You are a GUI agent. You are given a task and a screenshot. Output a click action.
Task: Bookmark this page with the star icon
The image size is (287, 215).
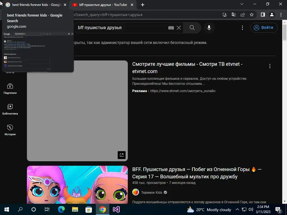(x=252, y=15)
